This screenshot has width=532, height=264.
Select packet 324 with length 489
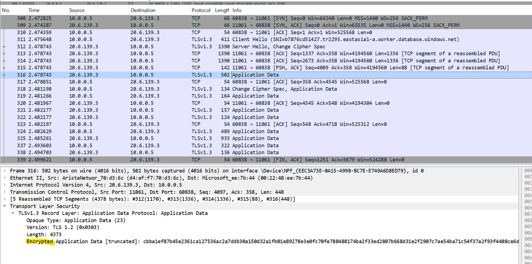tap(266, 132)
